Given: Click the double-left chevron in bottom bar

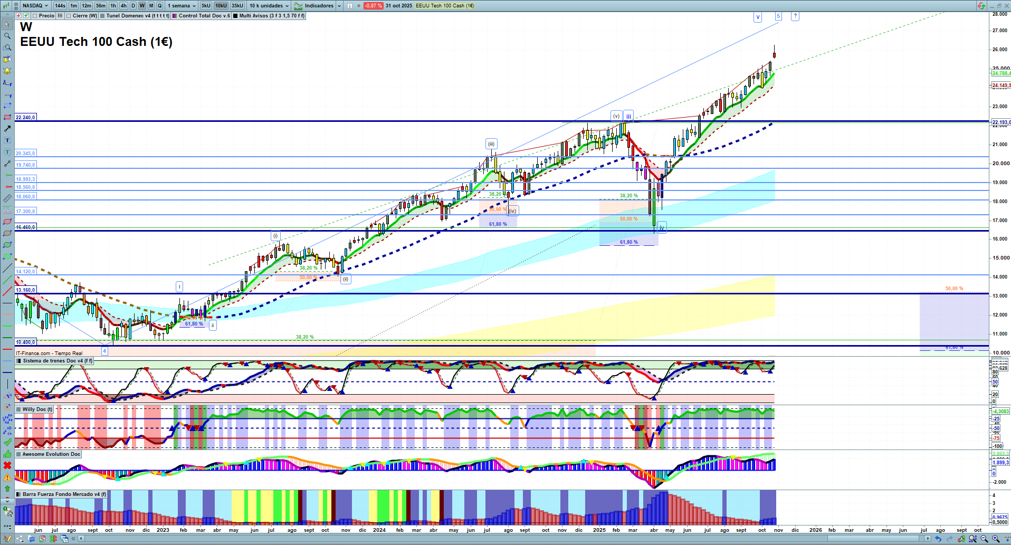Looking at the screenshot, I should tap(74, 539).
